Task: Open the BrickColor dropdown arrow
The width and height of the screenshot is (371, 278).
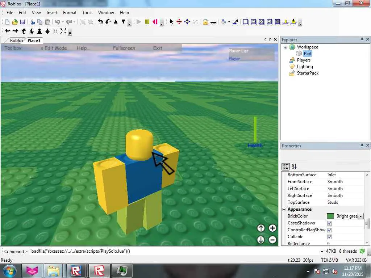Action: point(360,216)
